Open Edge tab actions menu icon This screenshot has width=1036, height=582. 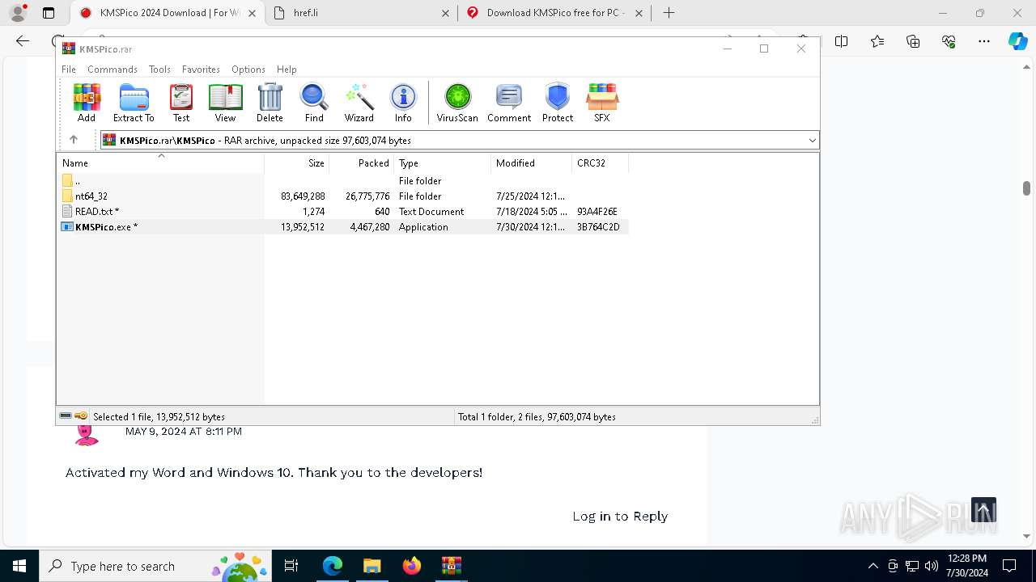pyautogui.click(x=49, y=13)
